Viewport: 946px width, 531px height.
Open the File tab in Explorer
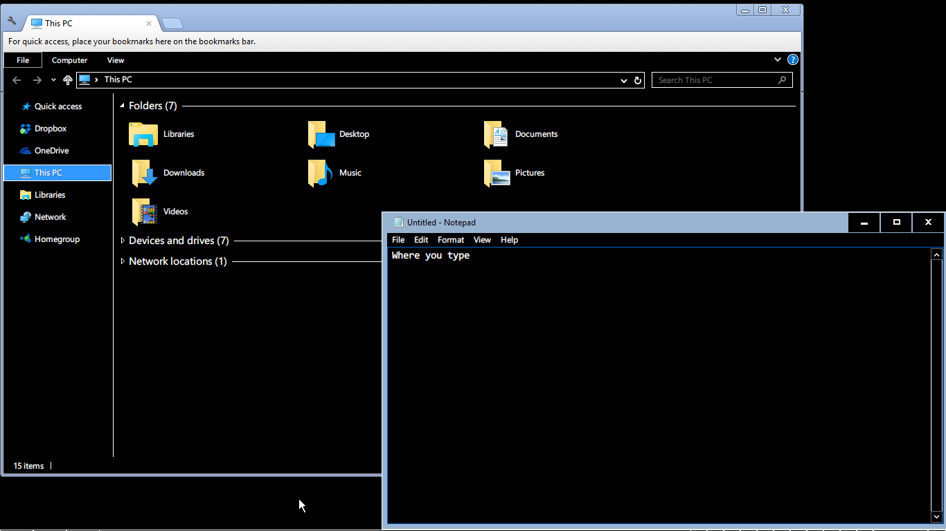[x=23, y=60]
